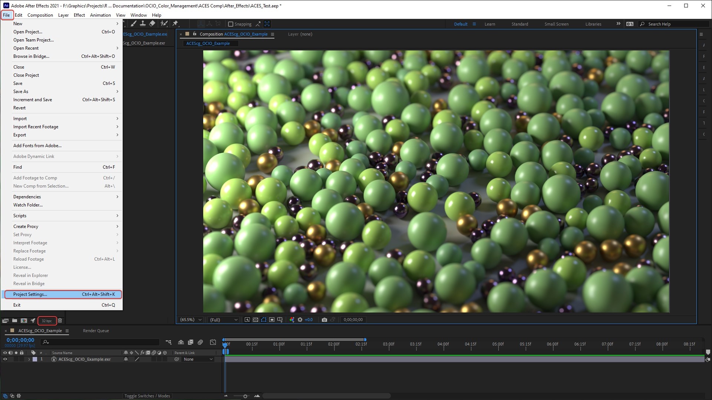
Task: Open the Graph Editor icon in timeline
Action: (x=213, y=342)
